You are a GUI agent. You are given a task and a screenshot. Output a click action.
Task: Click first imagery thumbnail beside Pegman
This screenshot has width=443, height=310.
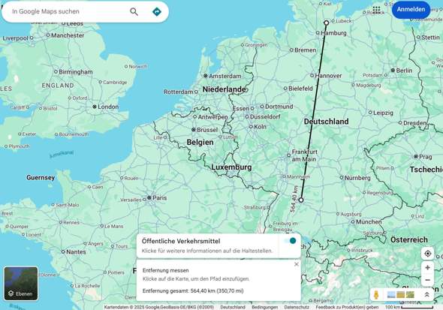[391, 295]
